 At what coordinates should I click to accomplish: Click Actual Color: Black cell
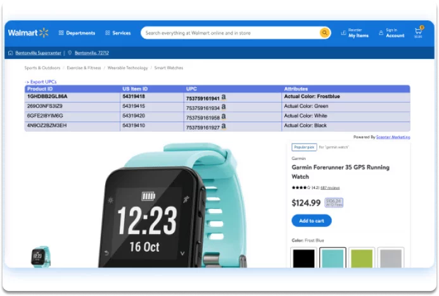(305, 125)
